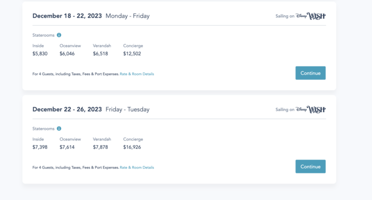Click Disney Wish logo on December 22-26 card
The width and height of the screenshot is (372, 200).
(310, 110)
